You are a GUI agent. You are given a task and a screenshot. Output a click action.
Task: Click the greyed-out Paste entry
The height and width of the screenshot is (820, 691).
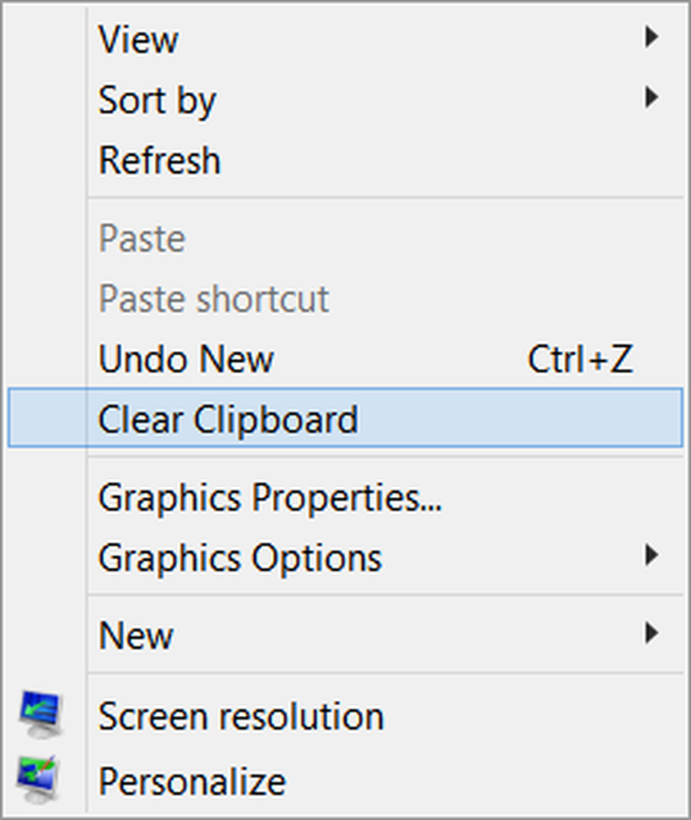click(142, 239)
